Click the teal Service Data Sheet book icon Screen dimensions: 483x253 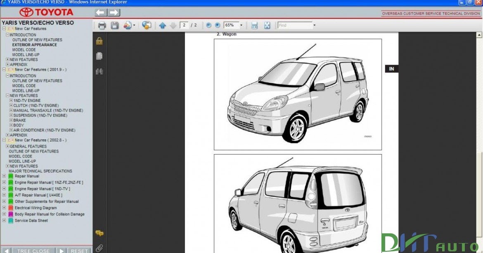pos(11,221)
